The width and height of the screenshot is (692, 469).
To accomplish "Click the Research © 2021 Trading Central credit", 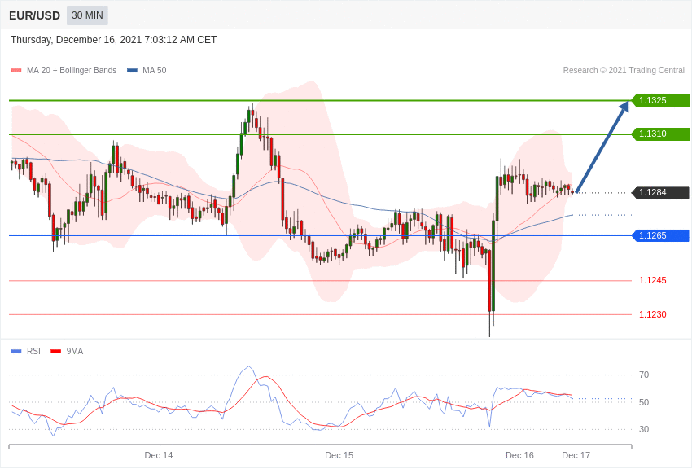I will (x=624, y=70).
